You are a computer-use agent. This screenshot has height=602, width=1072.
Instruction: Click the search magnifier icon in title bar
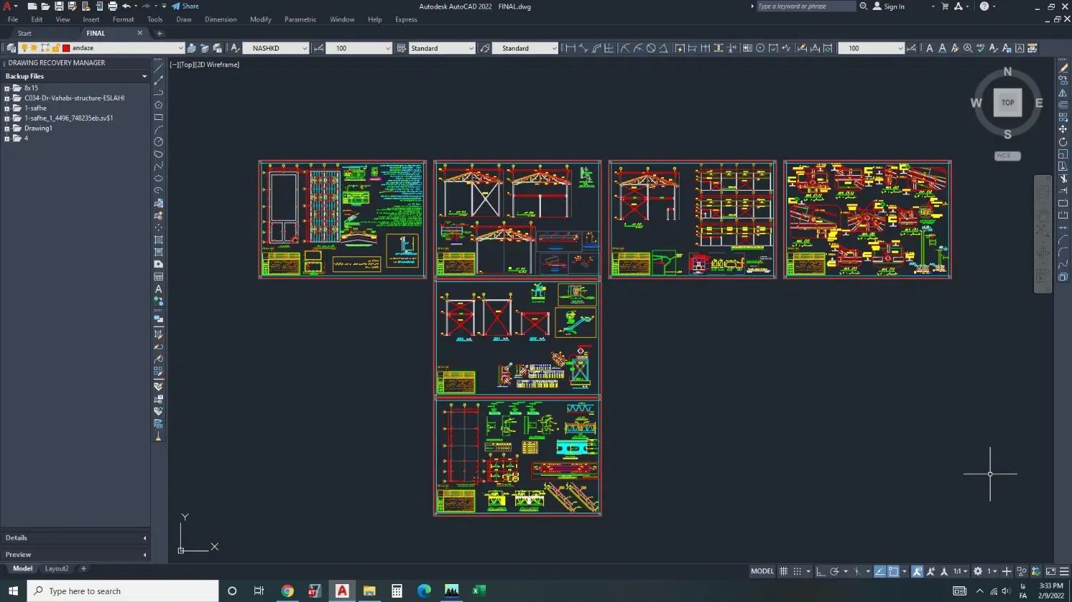click(x=863, y=6)
